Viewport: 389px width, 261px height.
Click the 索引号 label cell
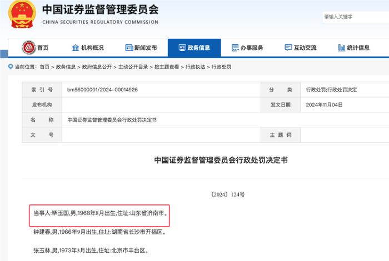point(42,90)
